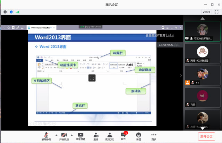222x143 pixels.
Task: Maximize the 腾讯会议 window
Action: tap(212, 5)
